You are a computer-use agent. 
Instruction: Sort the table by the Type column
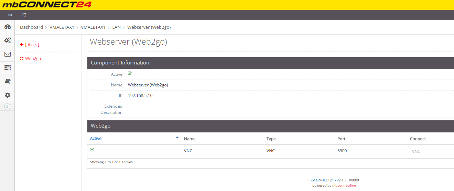point(271,139)
